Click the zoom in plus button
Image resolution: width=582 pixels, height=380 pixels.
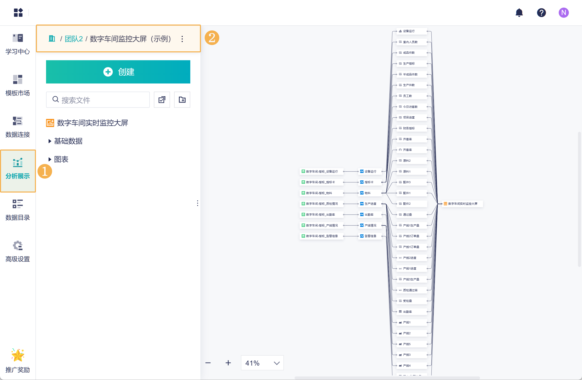(x=228, y=363)
